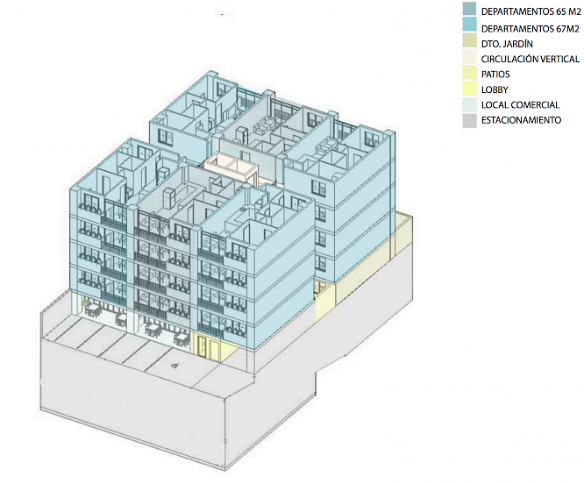584x484 pixels.
Task: Click the Local Comercial color swatch
Action: click(x=471, y=104)
